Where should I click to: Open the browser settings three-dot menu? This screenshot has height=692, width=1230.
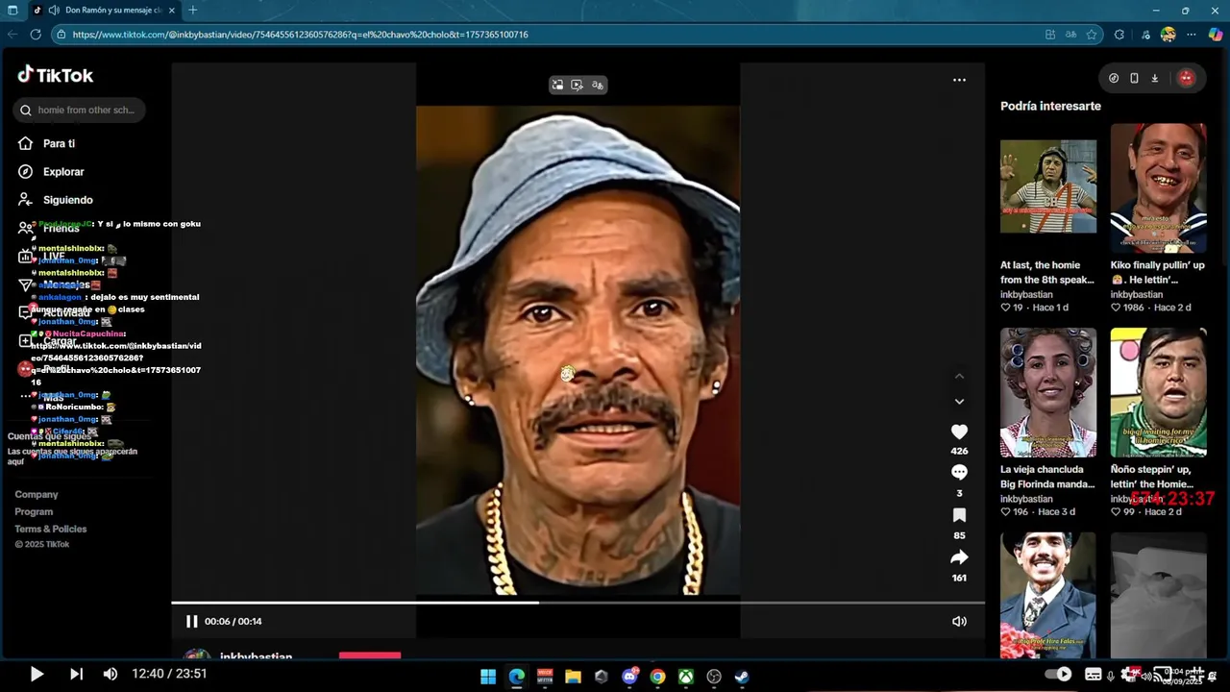point(1192,34)
